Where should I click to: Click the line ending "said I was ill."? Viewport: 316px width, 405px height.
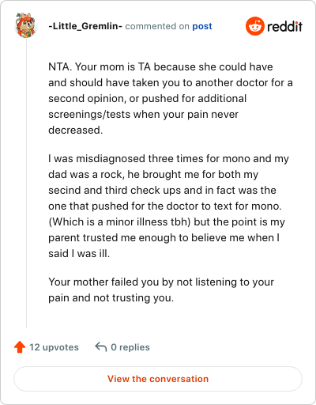click(x=79, y=253)
